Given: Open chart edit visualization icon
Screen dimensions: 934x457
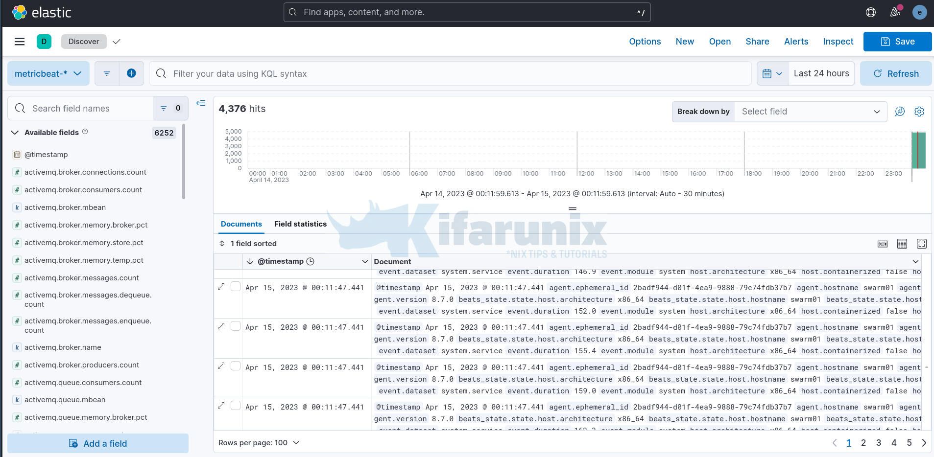Looking at the screenshot, I should pyautogui.click(x=900, y=112).
